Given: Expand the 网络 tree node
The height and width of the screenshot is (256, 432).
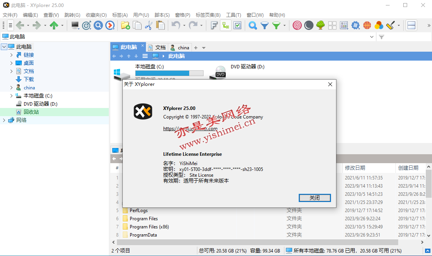Looking at the screenshot, I should pyautogui.click(x=4, y=120).
